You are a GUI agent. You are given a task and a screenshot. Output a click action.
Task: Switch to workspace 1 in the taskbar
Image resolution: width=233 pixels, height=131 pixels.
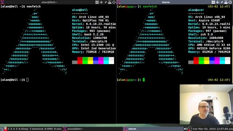[5, 129]
